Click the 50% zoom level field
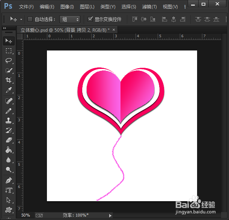The width and height of the screenshot is (229, 220). [x=26, y=215]
